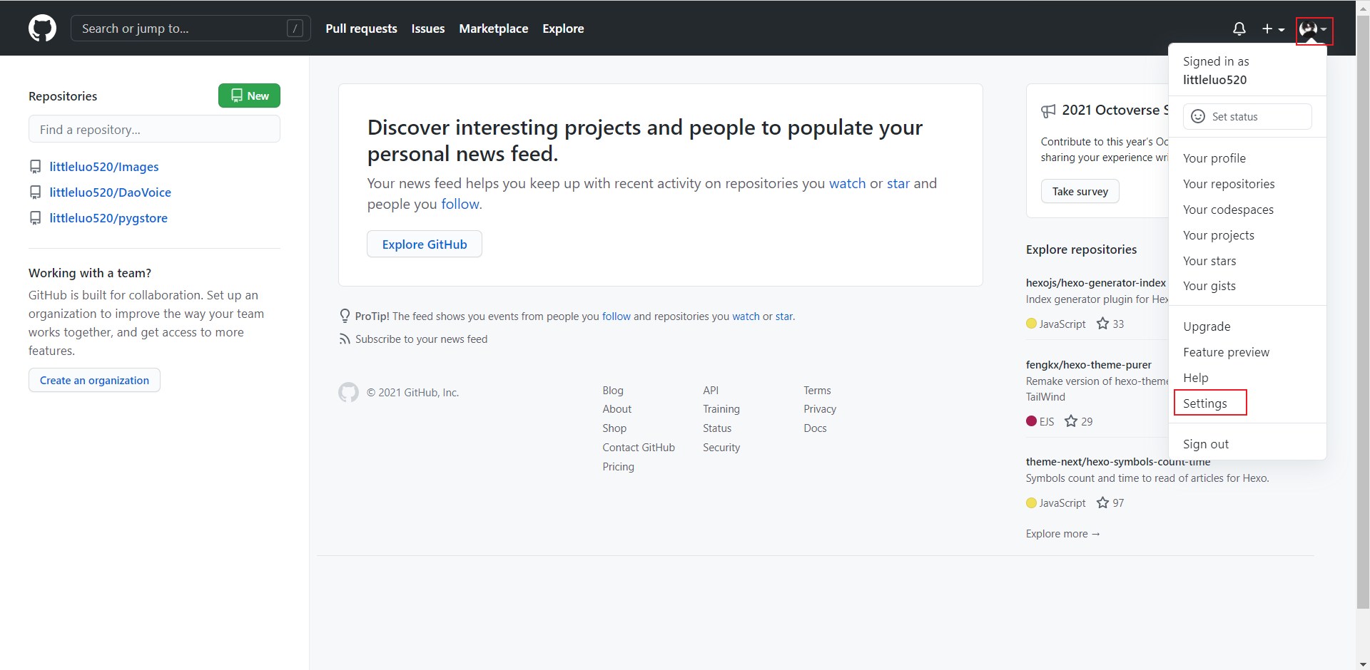Click the RSS feed icon
This screenshot has width=1370, height=670.
(345, 339)
